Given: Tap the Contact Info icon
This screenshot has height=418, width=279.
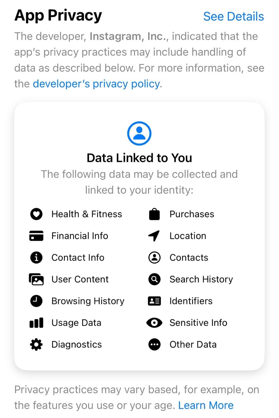Looking at the screenshot, I should pos(36,258).
